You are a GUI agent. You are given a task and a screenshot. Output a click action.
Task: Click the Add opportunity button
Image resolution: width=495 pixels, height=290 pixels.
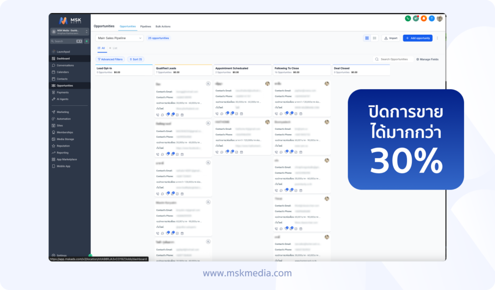tap(418, 38)
